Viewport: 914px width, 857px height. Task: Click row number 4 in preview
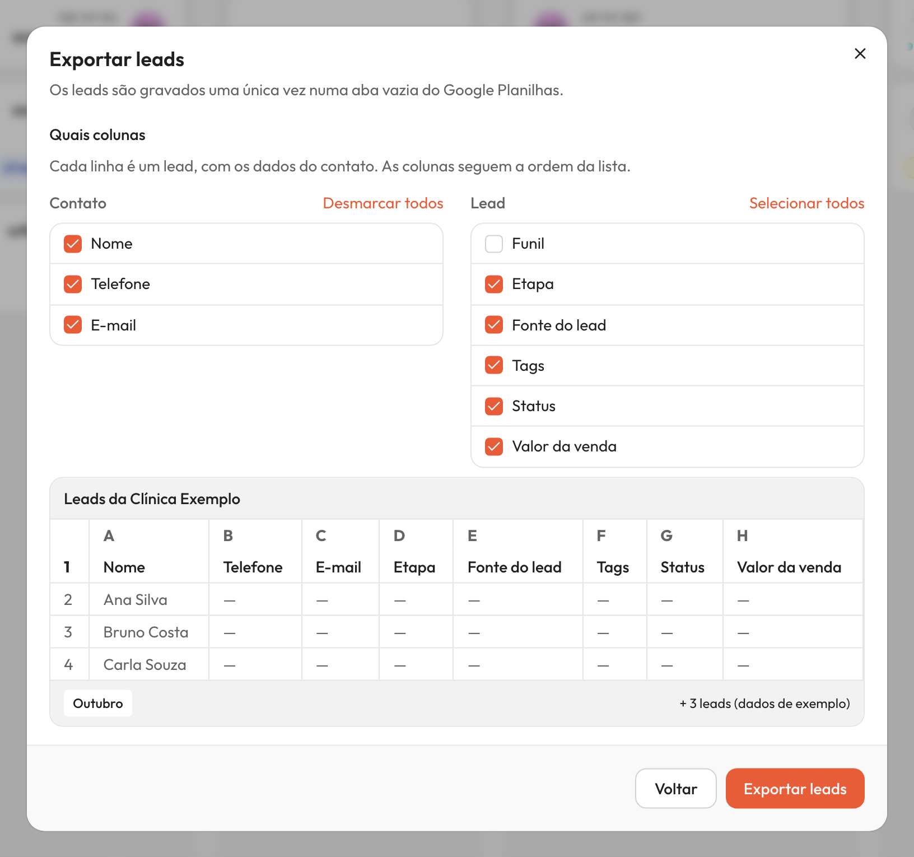[x=68, y=664]
